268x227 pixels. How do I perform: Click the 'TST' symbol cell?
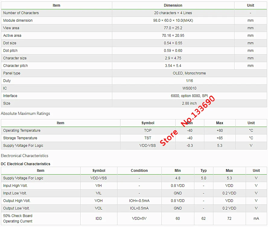(148, 138)
